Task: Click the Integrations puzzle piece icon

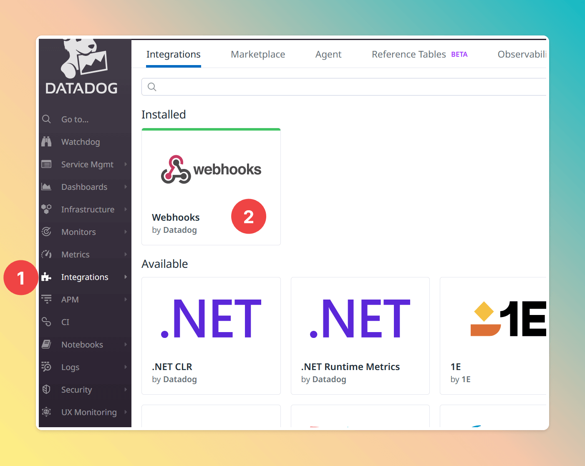Action: 46,277
